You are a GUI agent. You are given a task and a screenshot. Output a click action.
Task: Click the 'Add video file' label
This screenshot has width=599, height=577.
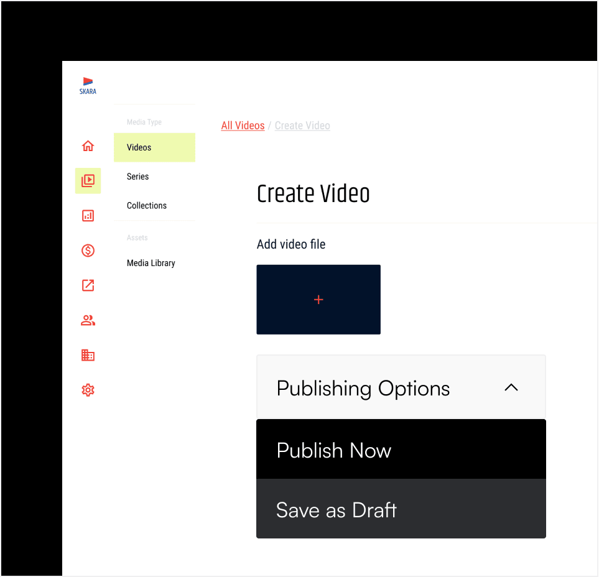point(291,244)
